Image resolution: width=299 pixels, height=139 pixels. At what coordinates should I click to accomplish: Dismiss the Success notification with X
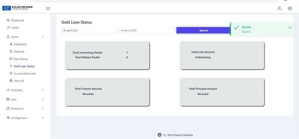click(290, 28)
